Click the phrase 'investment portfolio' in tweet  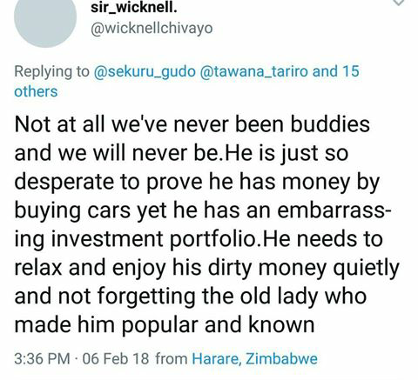point(153,239)
